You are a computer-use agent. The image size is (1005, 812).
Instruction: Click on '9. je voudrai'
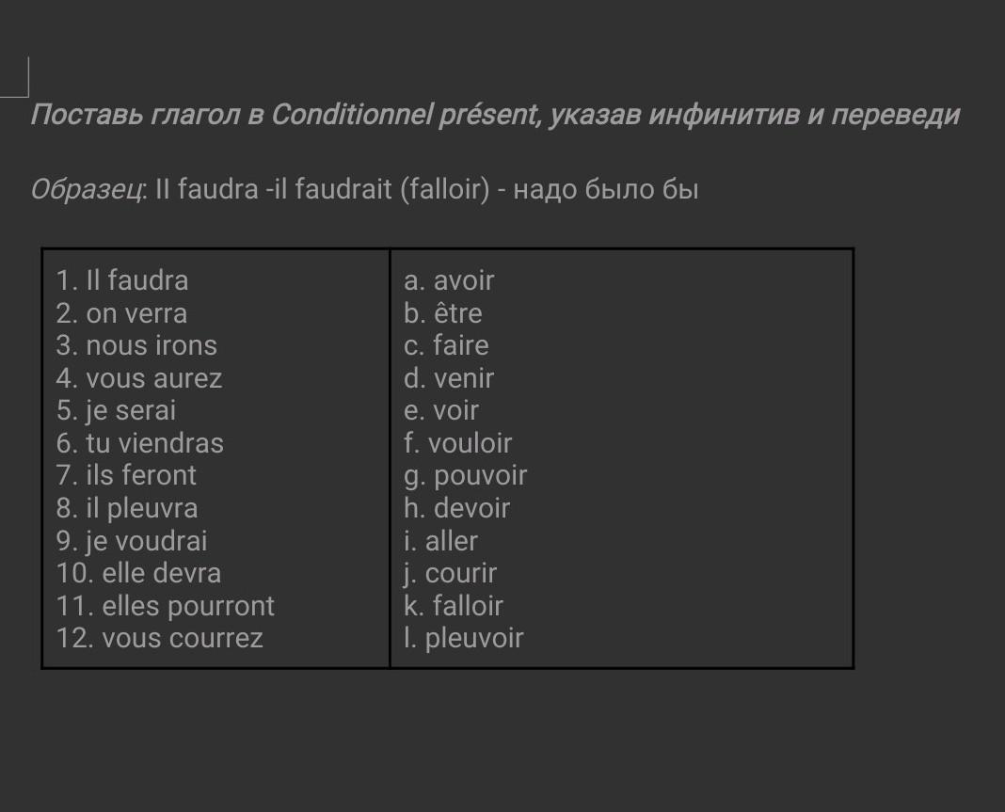point(132,541)
